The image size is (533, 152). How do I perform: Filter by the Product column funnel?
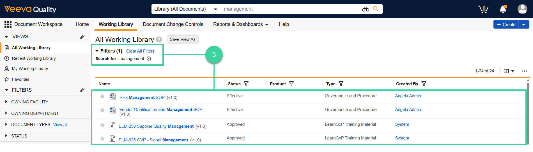[291, 84]
